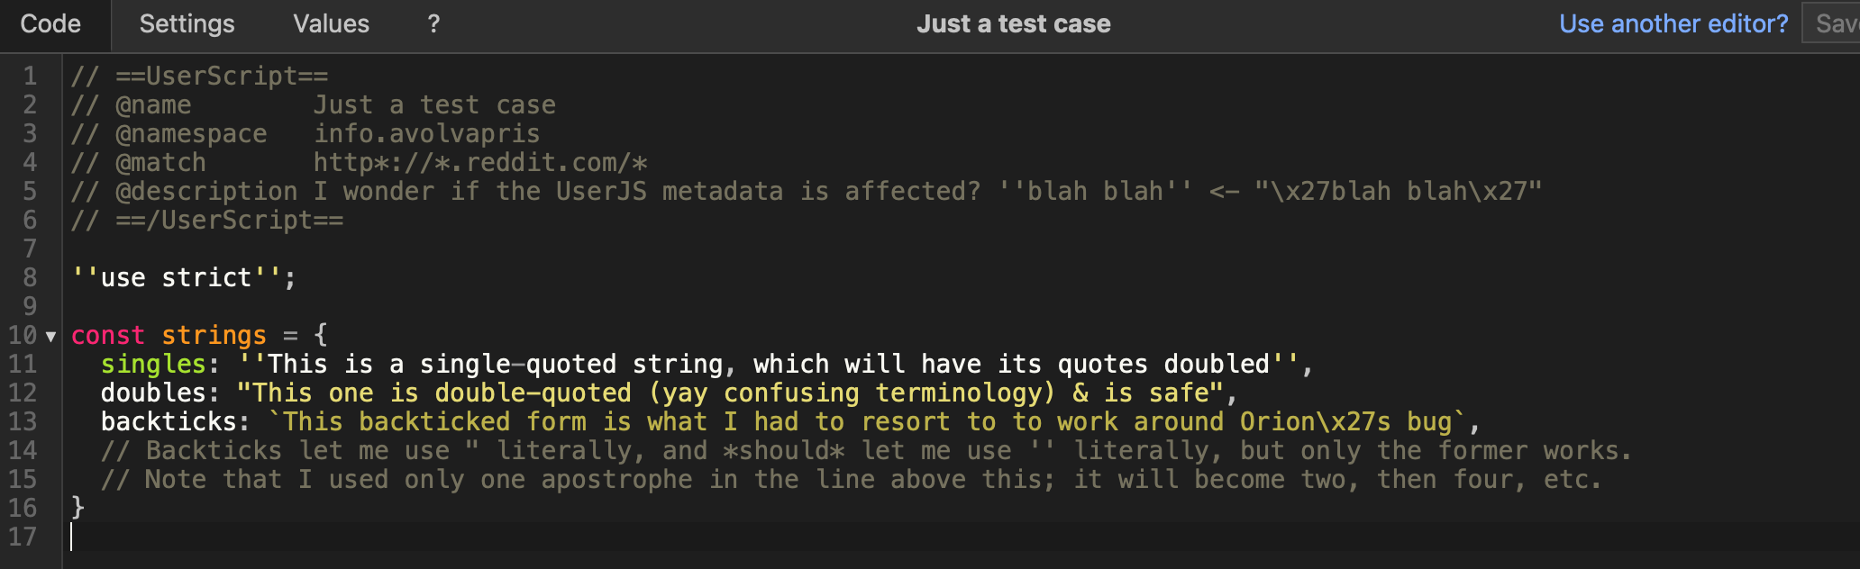This screenshot has width=1860, height=569.
Task: Click the closing brace on line 16
Action: click(77, 508)
